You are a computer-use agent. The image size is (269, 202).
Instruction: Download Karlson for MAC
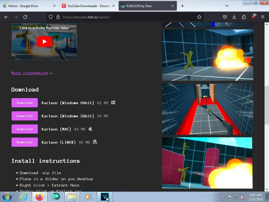coord(24,129)
